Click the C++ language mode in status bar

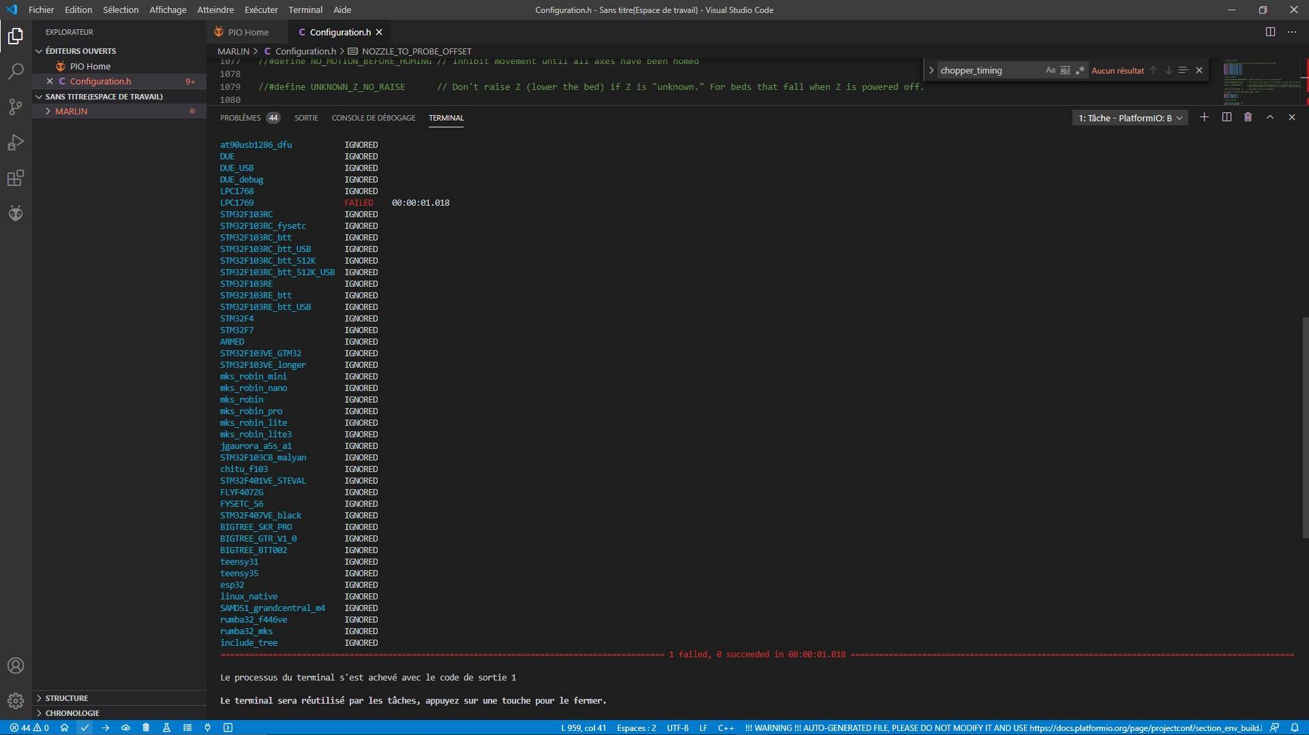pyautogui.click(x=725, y=728)
